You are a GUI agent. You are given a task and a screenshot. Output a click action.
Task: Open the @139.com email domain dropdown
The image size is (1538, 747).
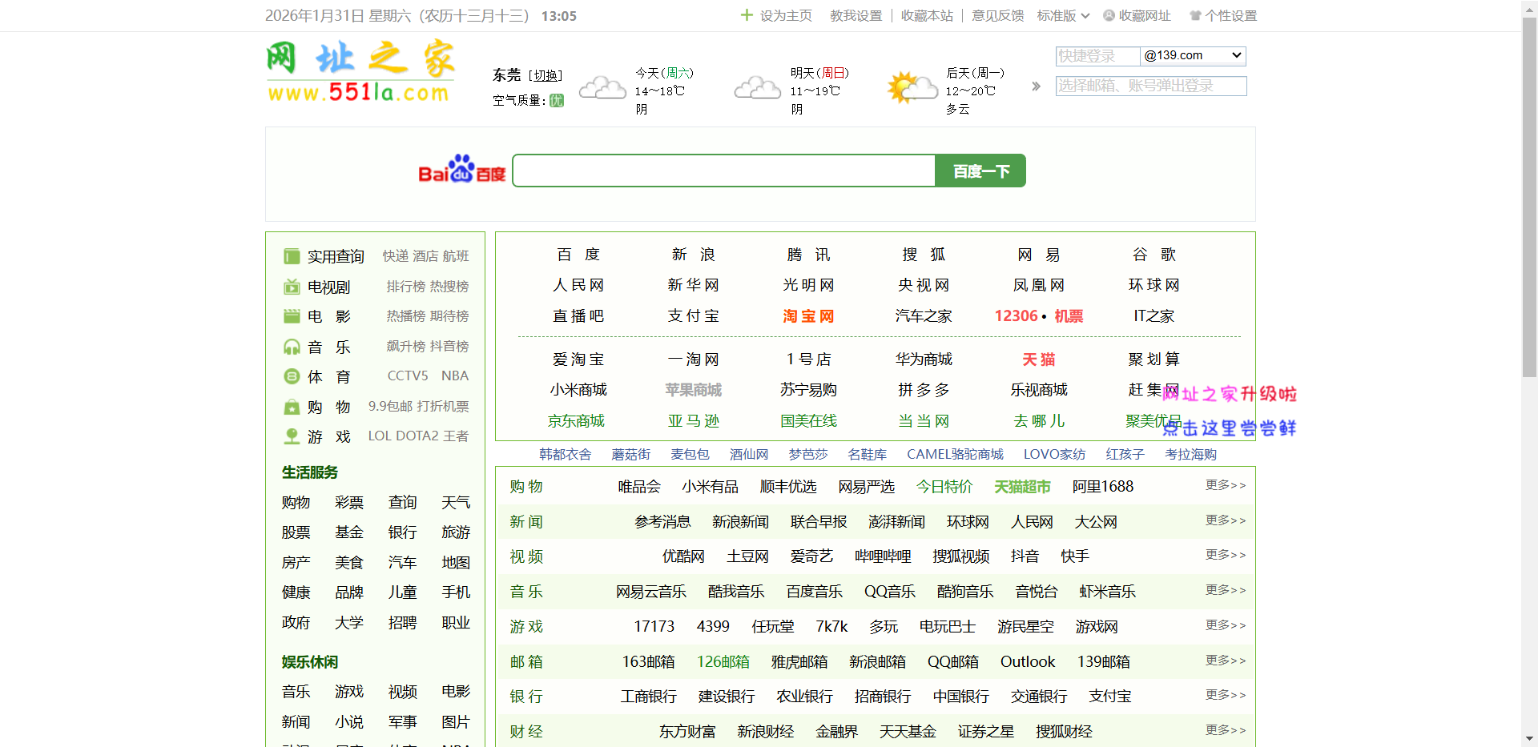[1193, 55]
